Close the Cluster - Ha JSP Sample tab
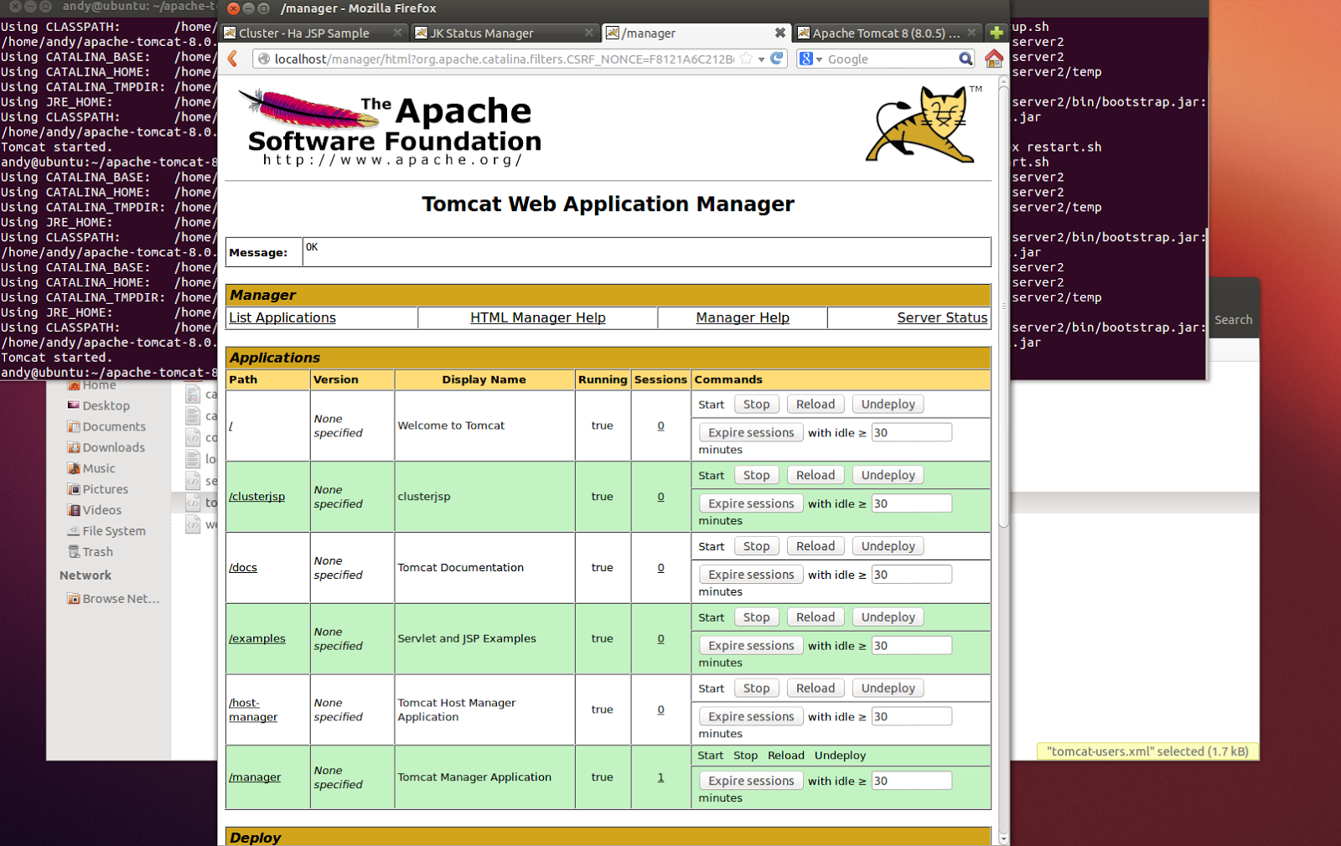 click(x=397, y=33)
